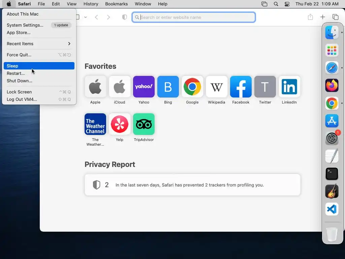
Task: Open the Privacy Report tracker card
Action: [x=192, y=185]
